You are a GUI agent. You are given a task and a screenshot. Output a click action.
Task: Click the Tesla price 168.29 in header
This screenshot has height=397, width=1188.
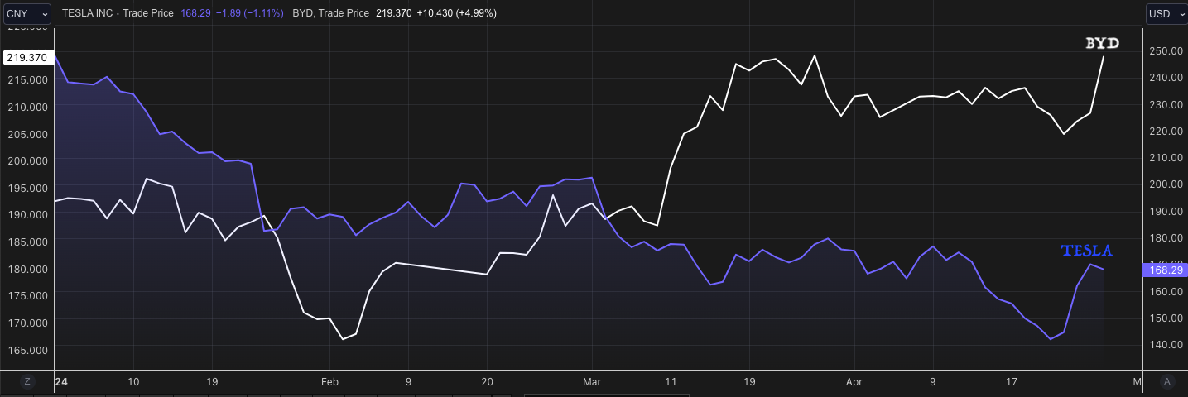[194, 14]
